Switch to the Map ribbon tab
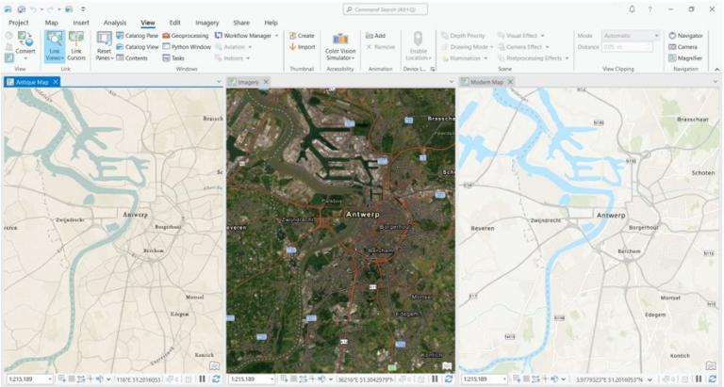Screen dimensions: 724x387 point(52,23)
